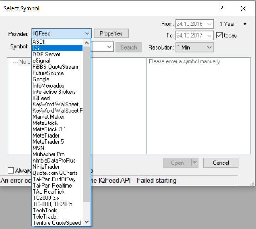Click the question mark help icon

(221, 8)
